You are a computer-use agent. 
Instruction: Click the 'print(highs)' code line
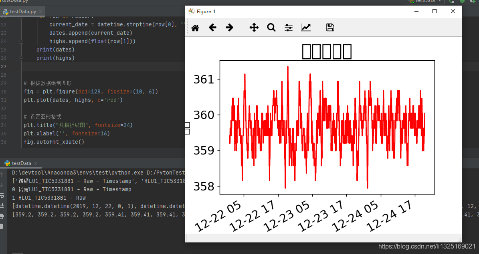click(55, 58)
